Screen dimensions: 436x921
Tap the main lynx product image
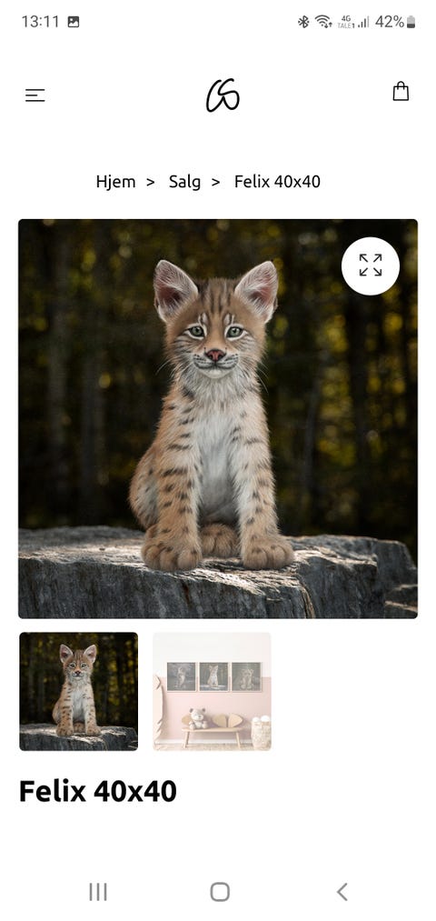point(218,419)
